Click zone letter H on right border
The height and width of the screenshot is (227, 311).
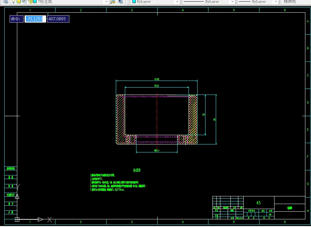click(308, 211)
